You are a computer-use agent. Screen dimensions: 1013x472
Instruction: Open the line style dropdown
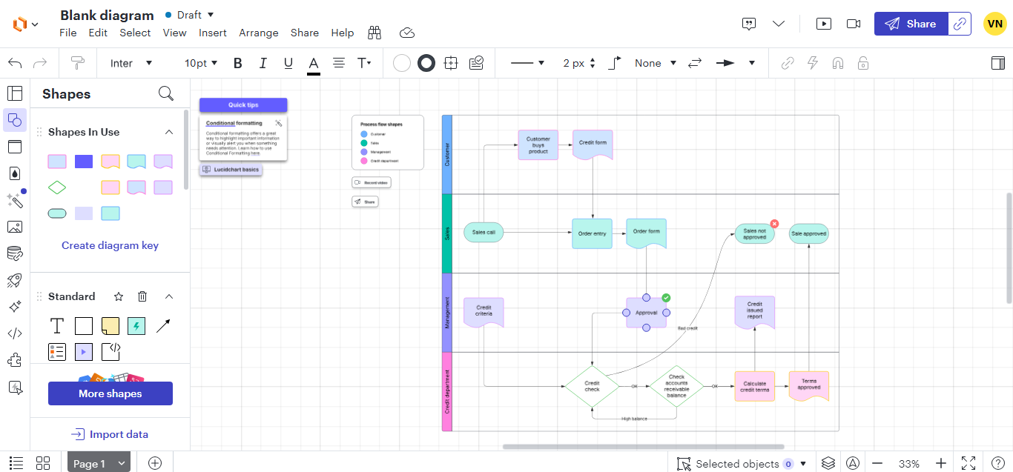pos(528,63)
